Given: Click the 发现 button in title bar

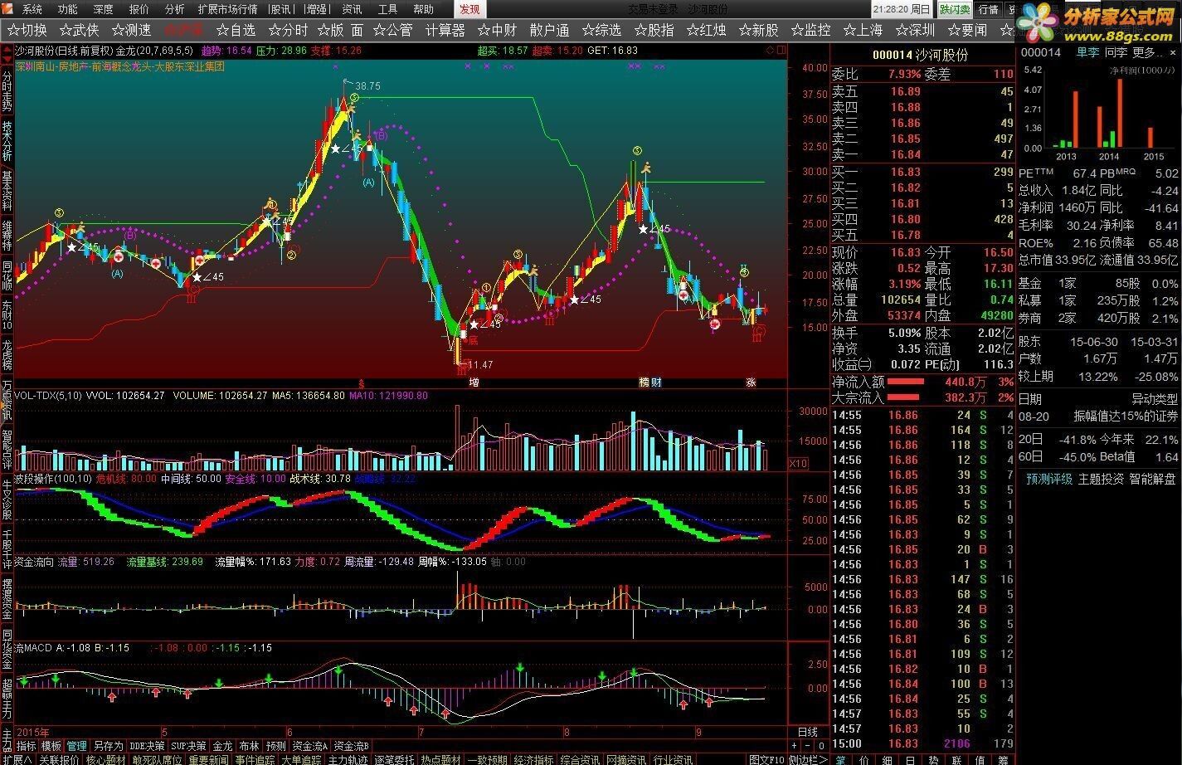Looking at the screenshot, I should point(469,9).
